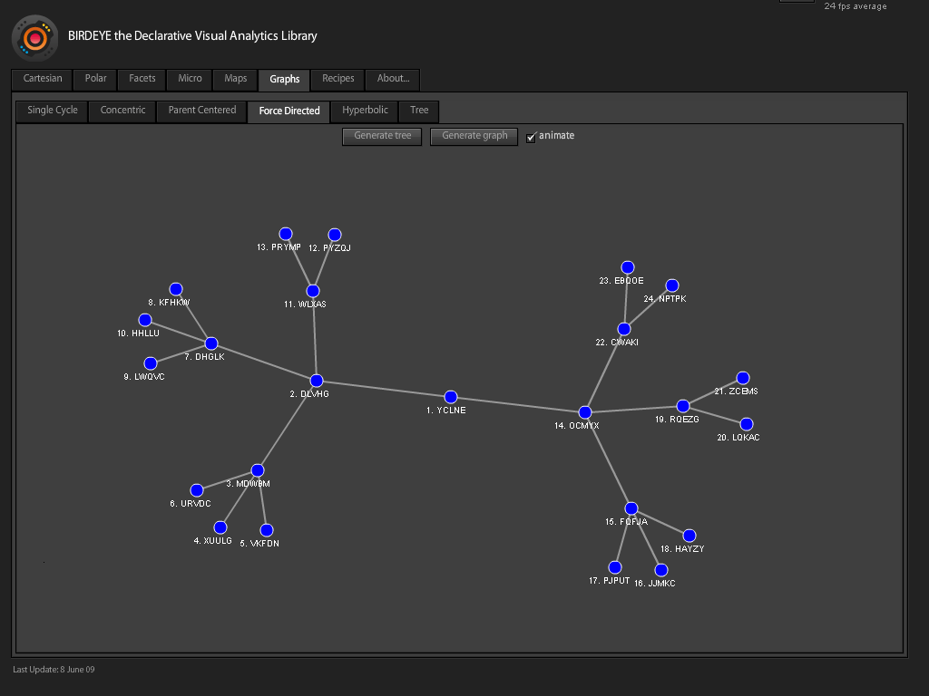Select the Single Cycle layout tab
Screen dimensions: 929x696
[52, 111]
